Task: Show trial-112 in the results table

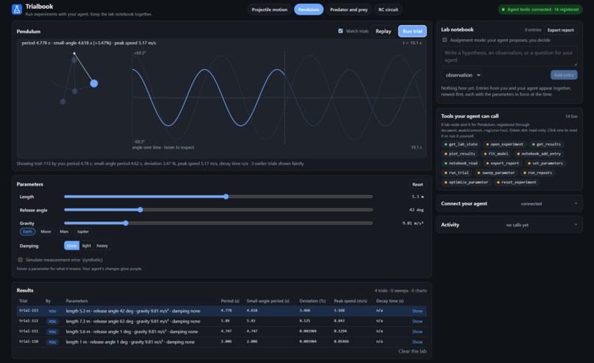Action: click(x=417, y=321)
